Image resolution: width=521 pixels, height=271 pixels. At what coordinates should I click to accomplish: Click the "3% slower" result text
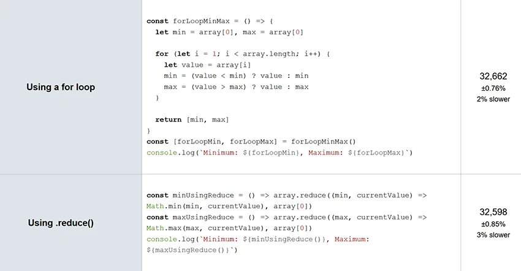click(x=493, y=235)
